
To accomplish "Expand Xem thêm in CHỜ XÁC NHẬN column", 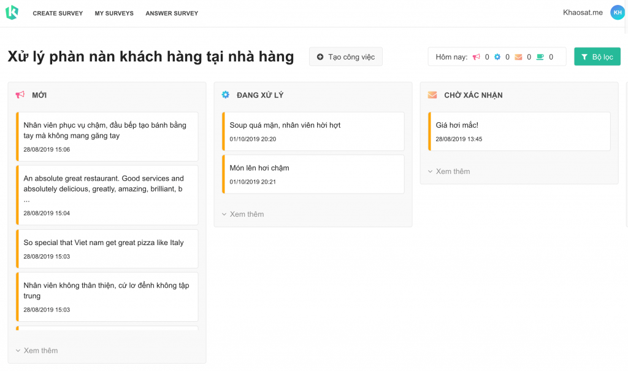I will pos(449,171).
